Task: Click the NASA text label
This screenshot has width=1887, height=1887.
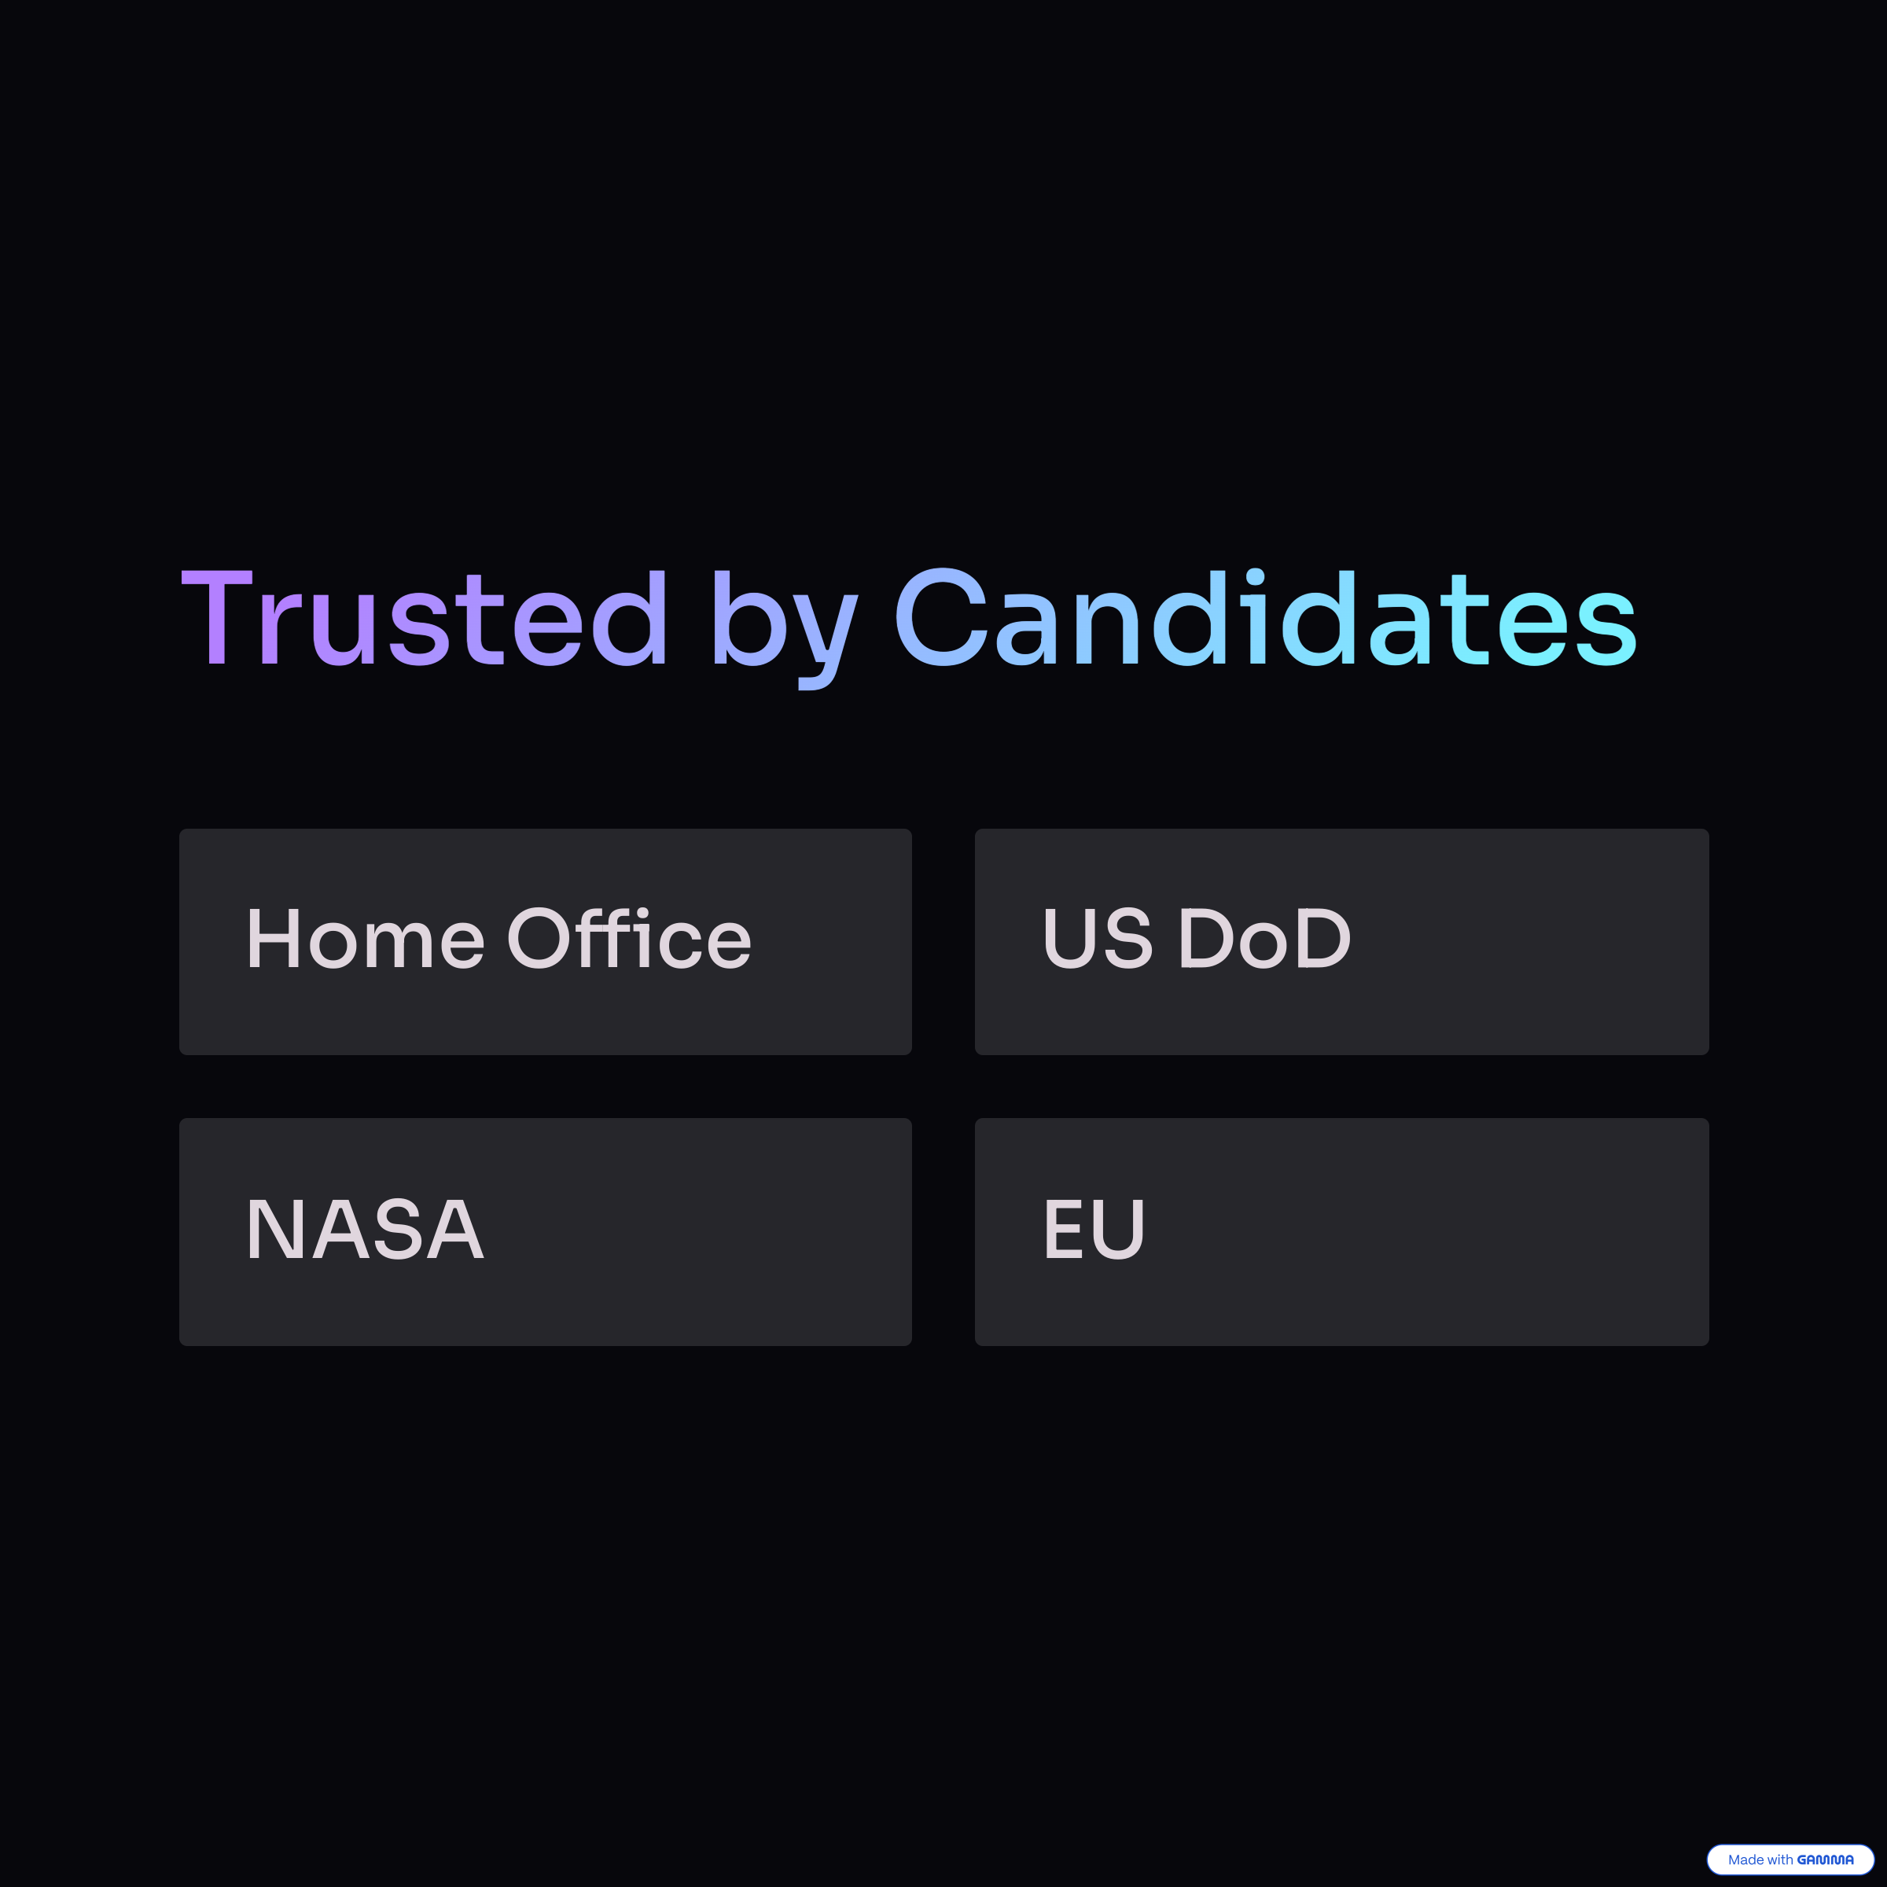Action: pyautogui.click(x=366, y=1229)
